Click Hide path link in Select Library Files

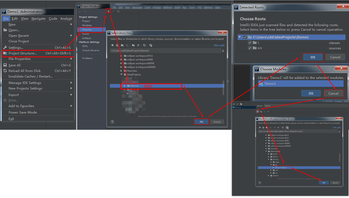pos(219,45)
